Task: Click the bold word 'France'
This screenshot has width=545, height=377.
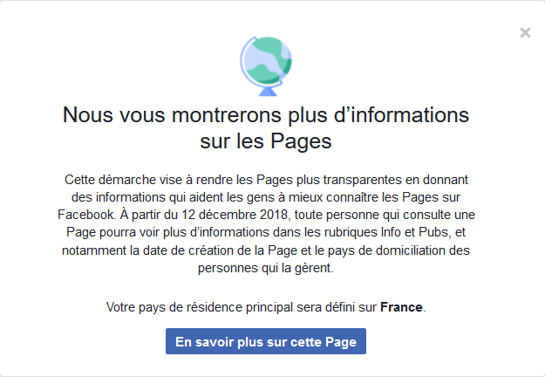Action: tap(402, 308)
